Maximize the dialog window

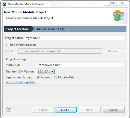click(x=113, y=3)
